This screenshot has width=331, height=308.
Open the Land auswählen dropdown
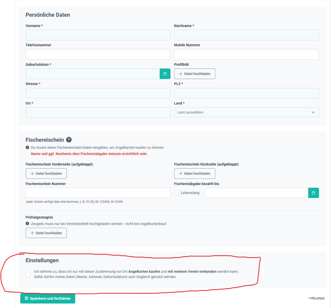click(x=246, y=112)
